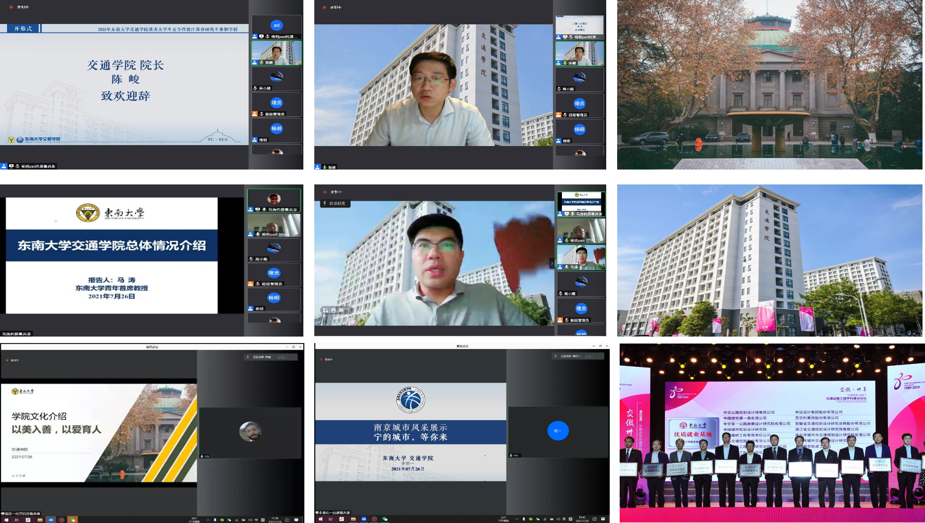Image resolution: width=925 pixels, height=523 pixels.
Task: Select the 周小麟 tile in the 致欢迎辞 slide window
Action: (277, 79)
